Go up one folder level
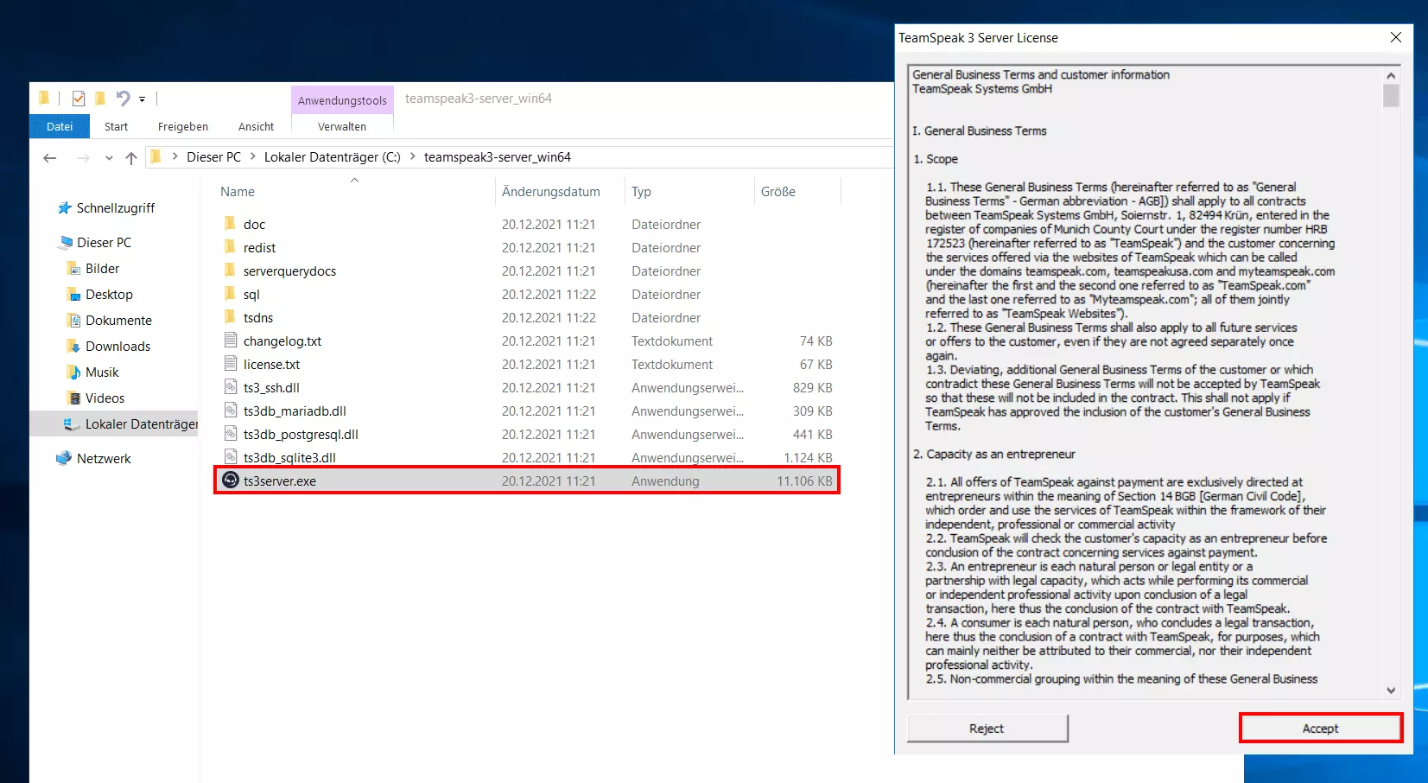 point(131,157)
